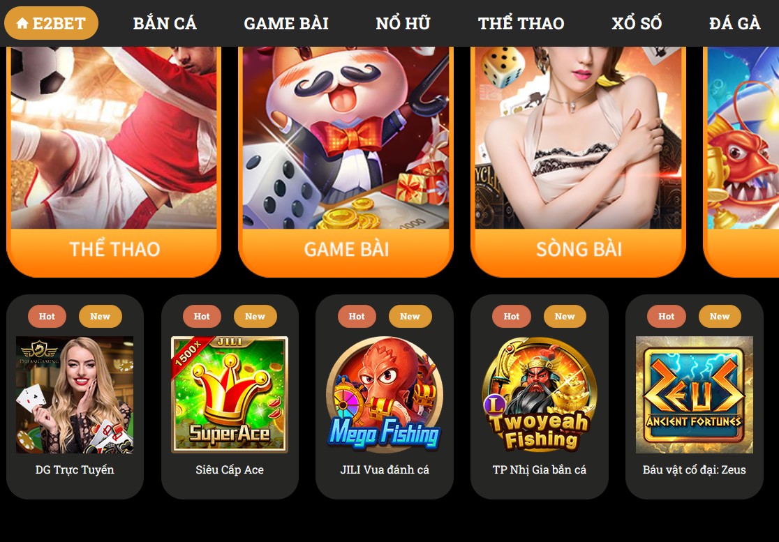Click the Hot badge on DG Trực Tuyến
This screenshot has width=779, height=542.
47,316
